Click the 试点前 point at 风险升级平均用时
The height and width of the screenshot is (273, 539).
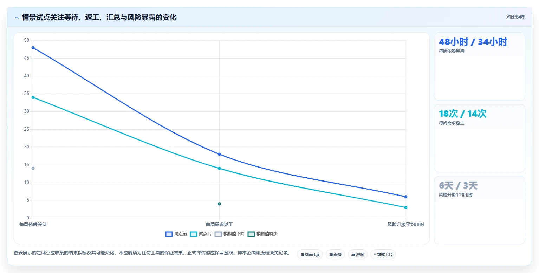coord(406,197)
